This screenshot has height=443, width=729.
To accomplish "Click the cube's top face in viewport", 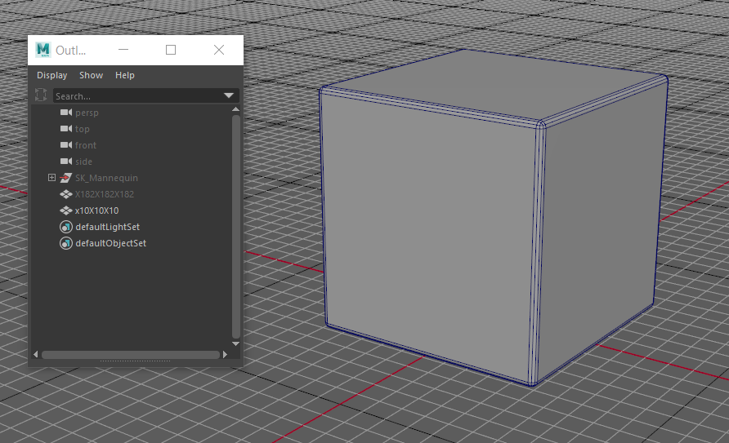I will tap(493, 86).
